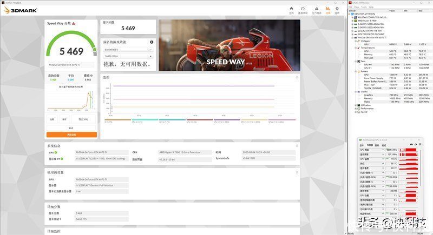Click the orange Run Again button
This screenshot has width=433, height=235.
click(71, 135)
